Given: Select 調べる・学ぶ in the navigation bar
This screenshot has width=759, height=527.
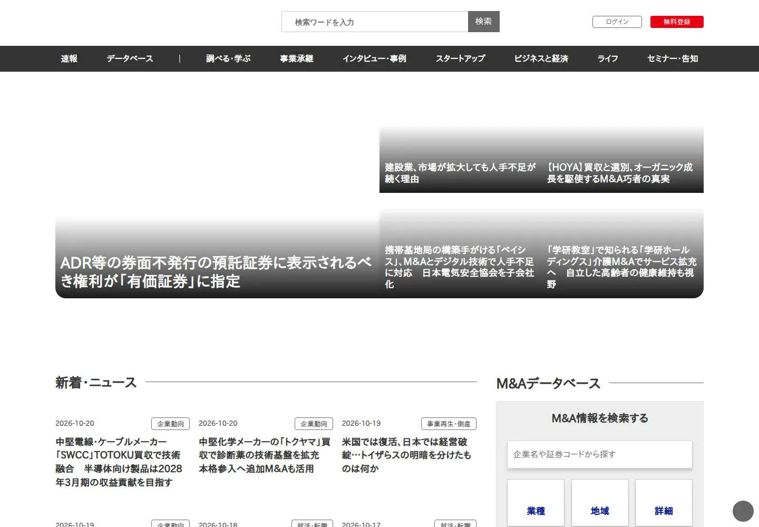Looking at the screenshot, I should point(228,58).
